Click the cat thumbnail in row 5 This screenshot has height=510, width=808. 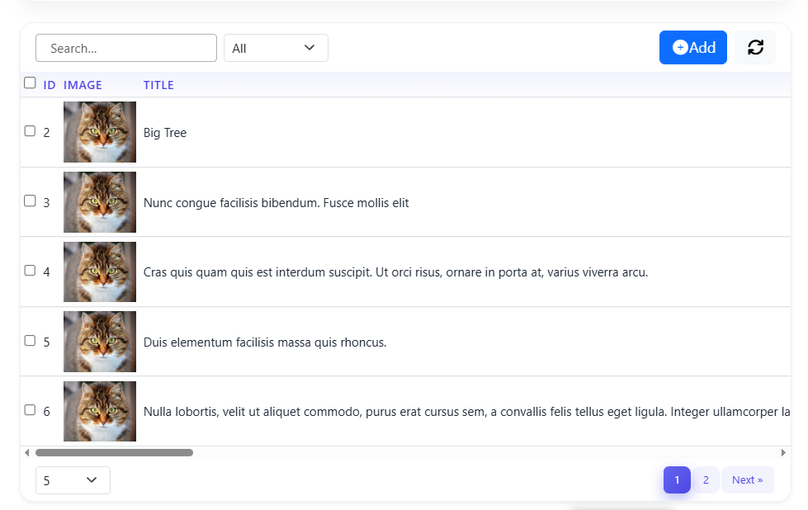[100, 342]
